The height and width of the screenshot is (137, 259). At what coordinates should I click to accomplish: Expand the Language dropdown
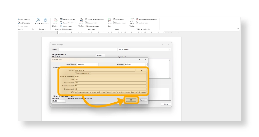(136, 64)
